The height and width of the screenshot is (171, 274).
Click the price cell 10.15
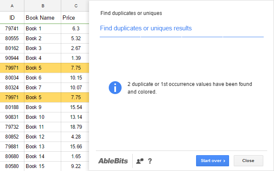[75, 77]
